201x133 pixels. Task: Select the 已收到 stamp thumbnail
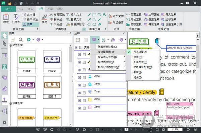(x=52, y=62)
